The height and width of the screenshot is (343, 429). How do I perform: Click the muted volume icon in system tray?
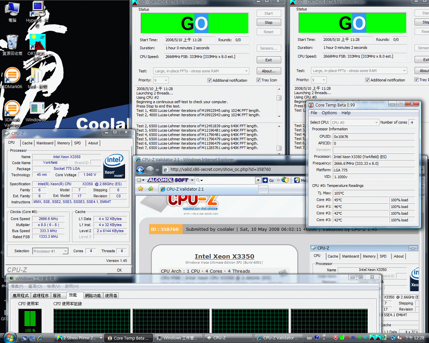click(x=400, y=338)
